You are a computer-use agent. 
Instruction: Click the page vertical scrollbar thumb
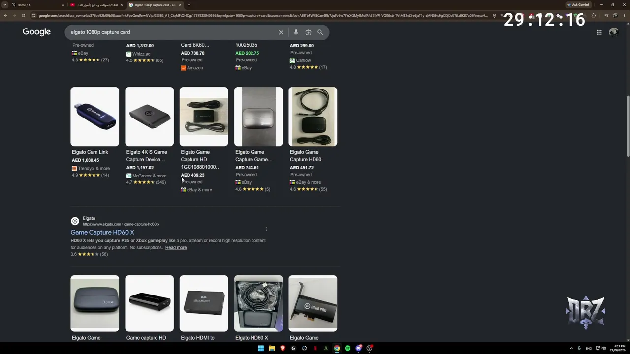(x=628, y=125)
